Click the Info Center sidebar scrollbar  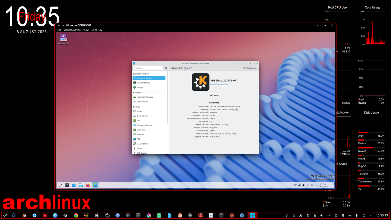tap(167, 98)
